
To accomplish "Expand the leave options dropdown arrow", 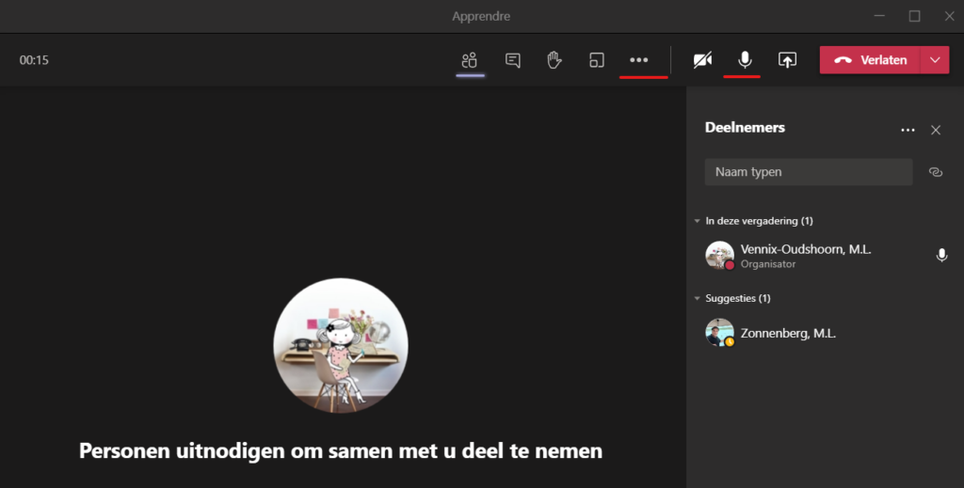I will tap(935, 60).
